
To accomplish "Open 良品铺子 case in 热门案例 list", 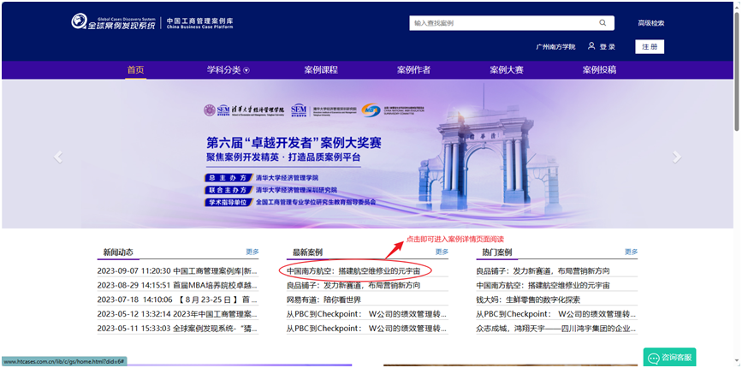I will click(543, 271).
